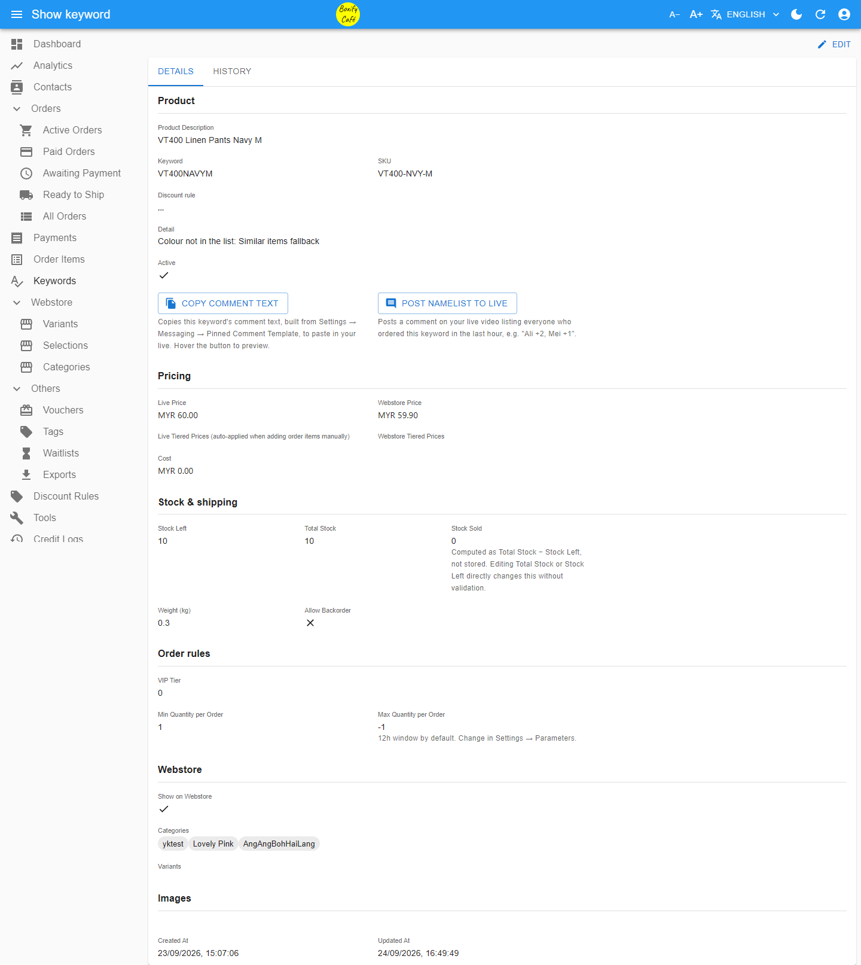The image size is (861, 965).
Task: Click the Awaiting Payment clock icon
Action: 26,173
